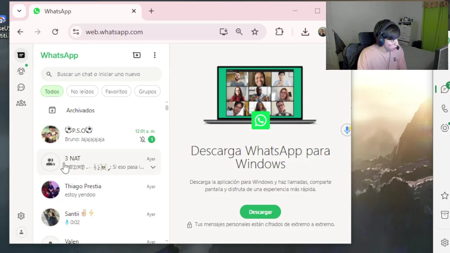Click the P.S.O group avatar
The image size is (450, 253).
click(x=51, y=134)
